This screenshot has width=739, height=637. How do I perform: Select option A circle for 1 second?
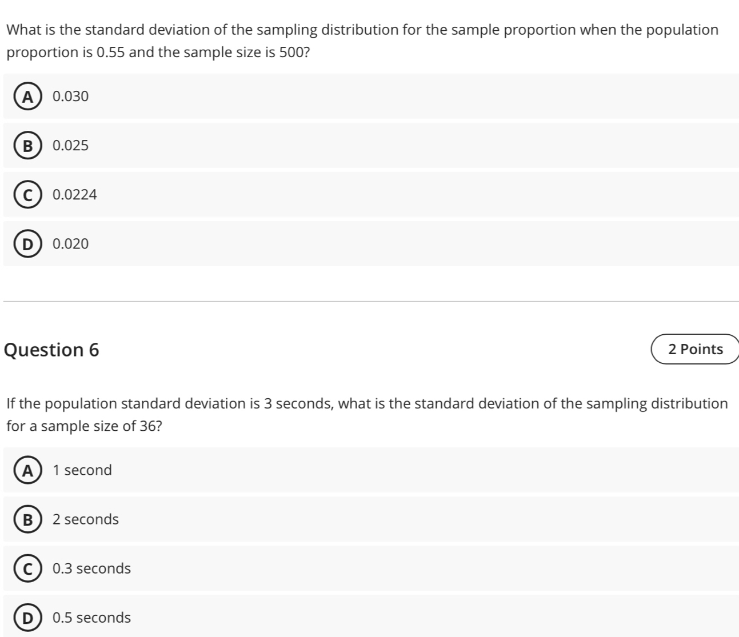coord(26,470)
